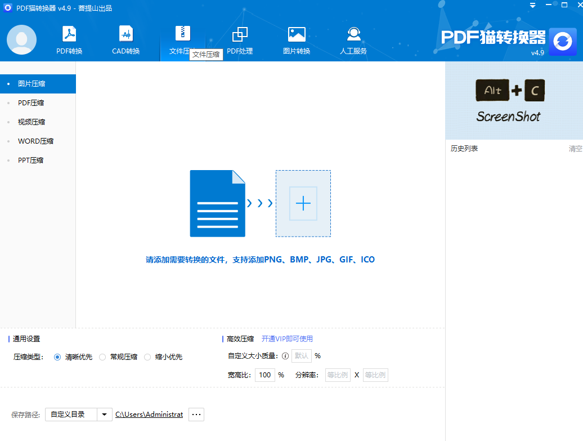
Task: Select the 文件压缩 zip file icon
Action: click(x=182, y=33)
